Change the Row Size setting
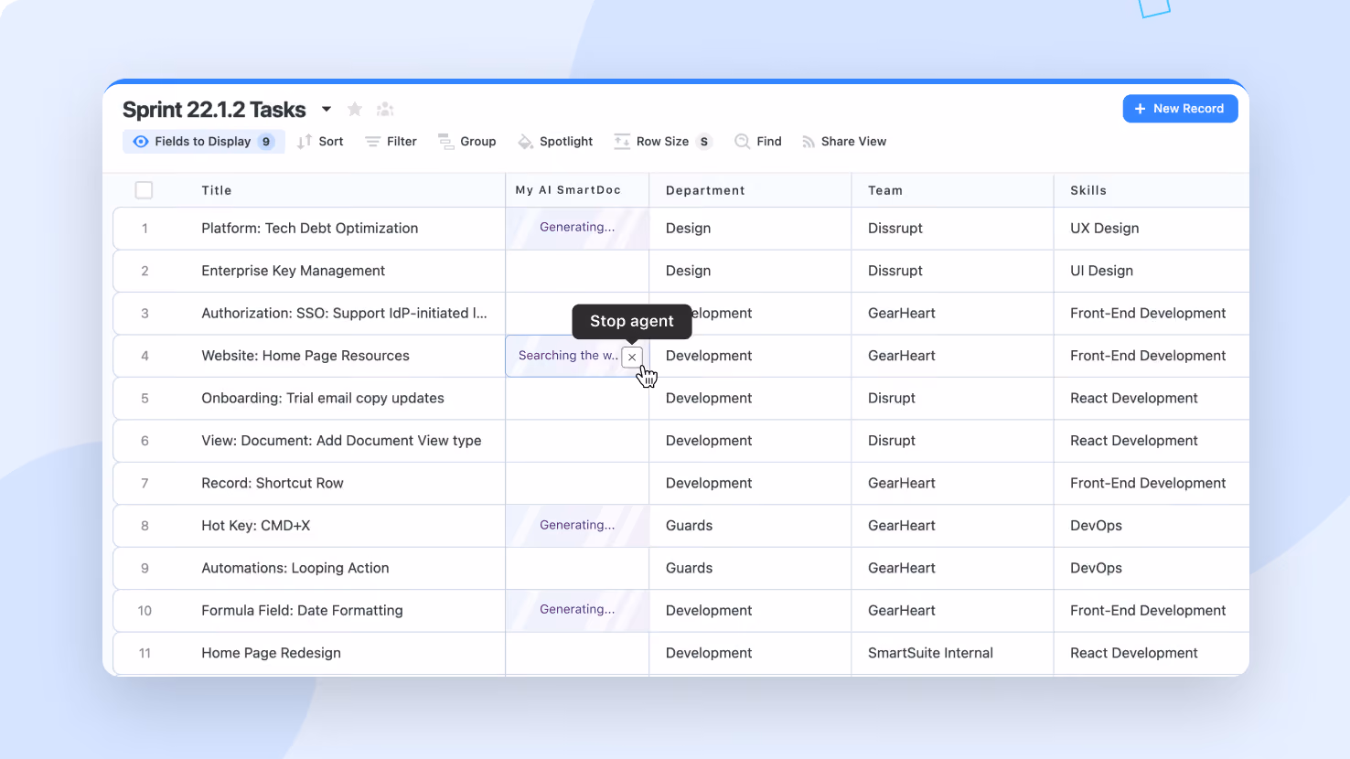 tap(663, 142)
